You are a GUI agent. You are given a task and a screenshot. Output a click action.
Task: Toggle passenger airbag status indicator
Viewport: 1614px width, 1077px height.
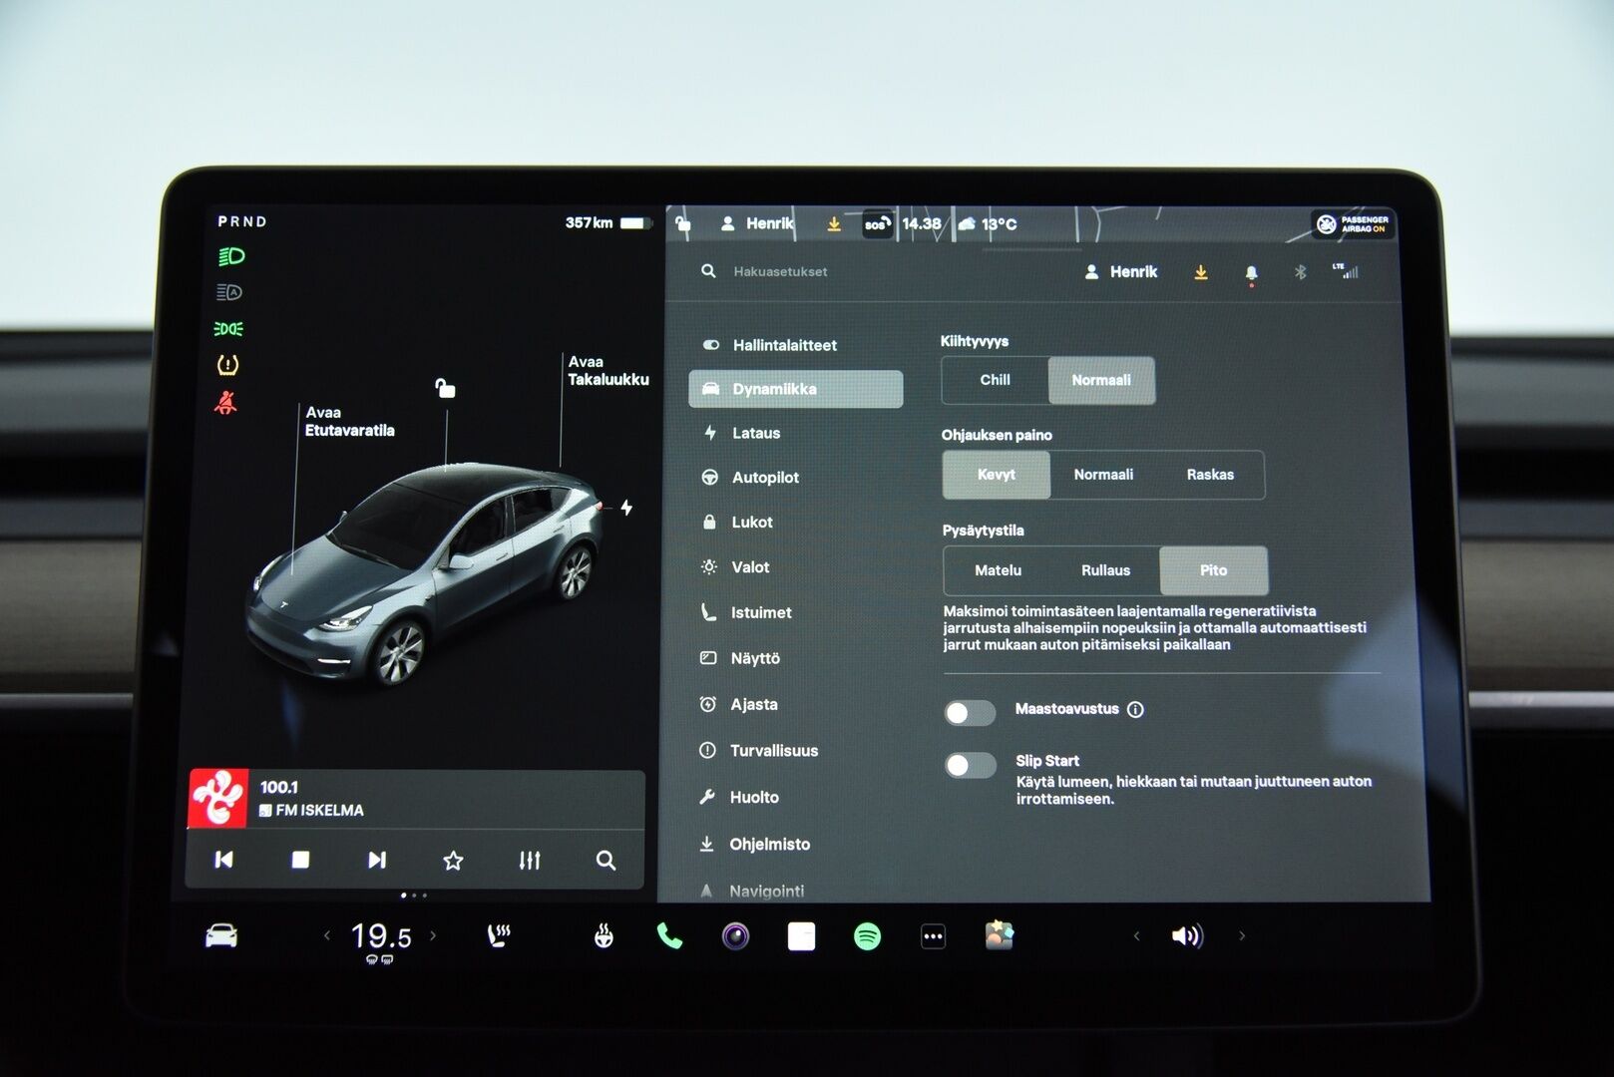click(x=1355, y=225)
